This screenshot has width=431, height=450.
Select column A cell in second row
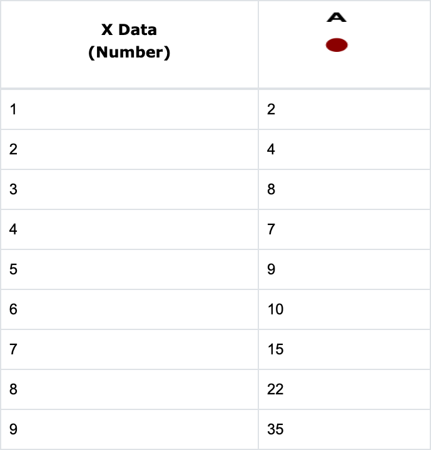click(x=344, y=149)
